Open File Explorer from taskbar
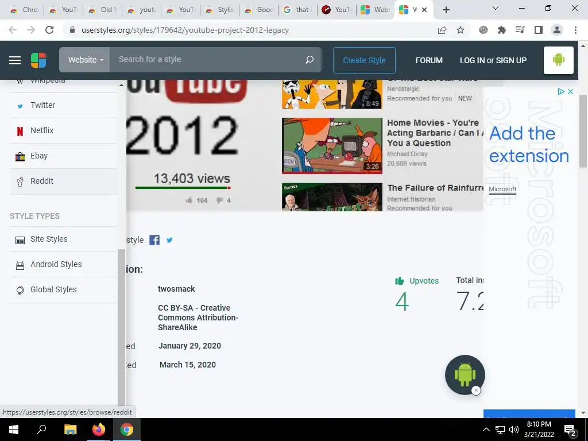 tap(70, 430)
